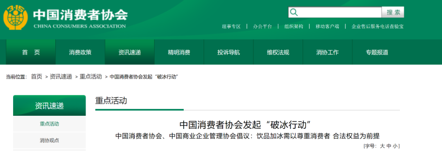Viewport: 442px width, 151px height.
Task: Click the CHINA CONSUMERS ASSOCIATION English title
Action: [79, 26]
